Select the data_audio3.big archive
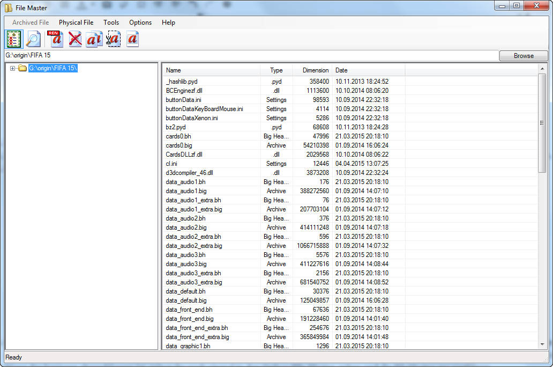Screen dimensions: 553x367 coord(186,264)
